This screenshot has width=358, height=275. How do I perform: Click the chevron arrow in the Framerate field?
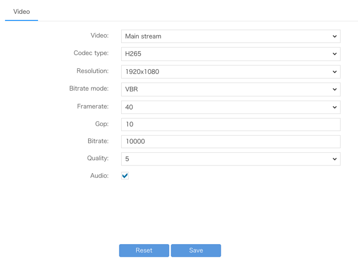(x=334, y=107)
